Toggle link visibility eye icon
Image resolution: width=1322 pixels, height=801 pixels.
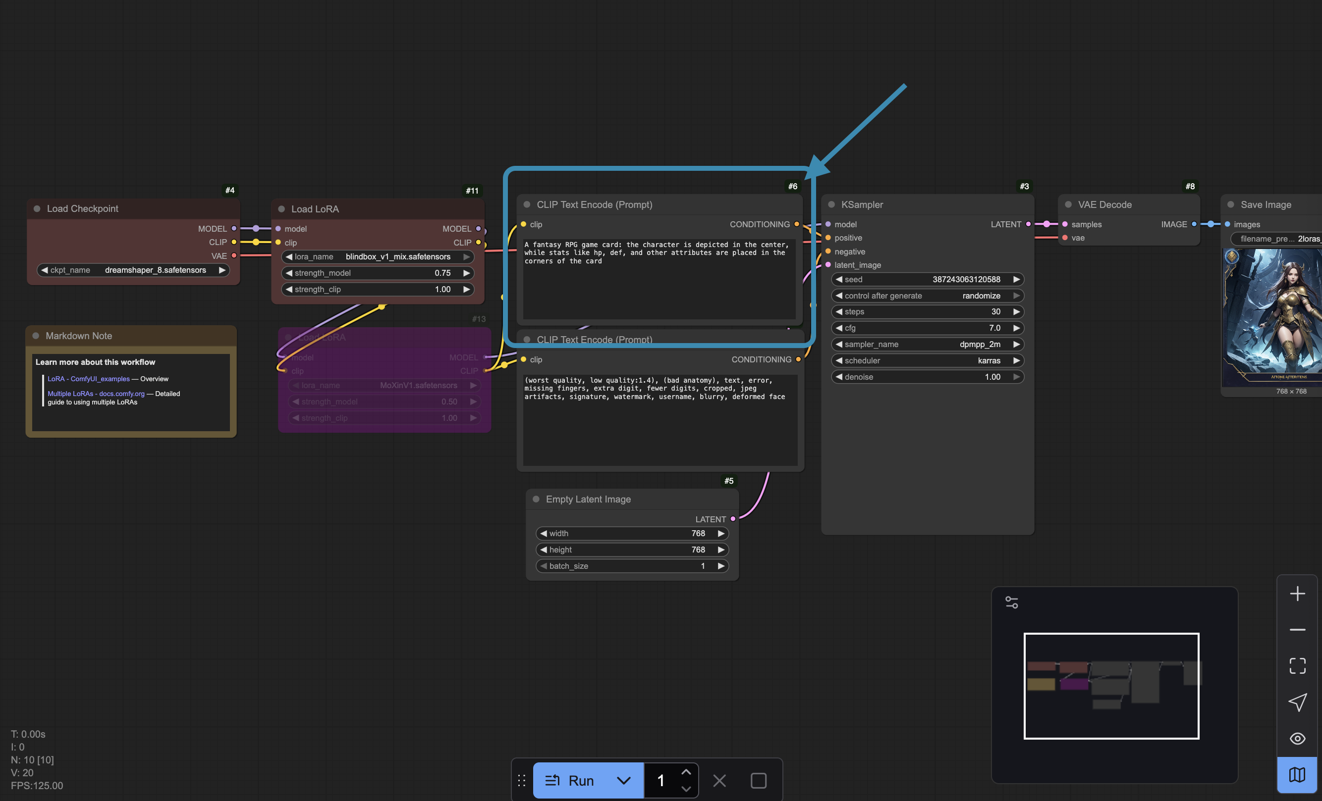coord(1297,738)
